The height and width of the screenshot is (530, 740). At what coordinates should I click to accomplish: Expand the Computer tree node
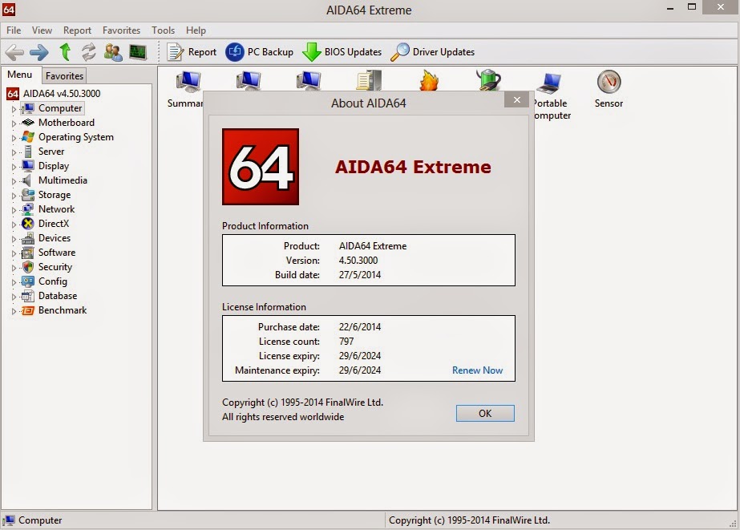(14, 109)
